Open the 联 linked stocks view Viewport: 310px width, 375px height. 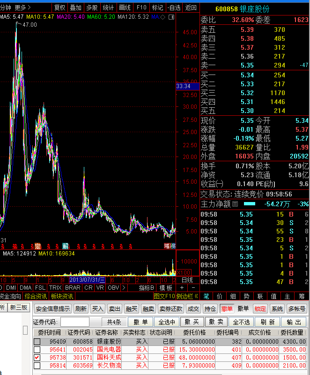point(260,297)
